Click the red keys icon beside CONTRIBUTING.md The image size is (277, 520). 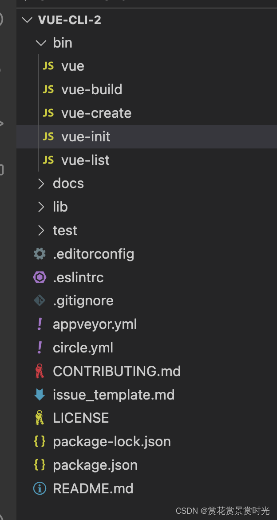pos(40,371)
